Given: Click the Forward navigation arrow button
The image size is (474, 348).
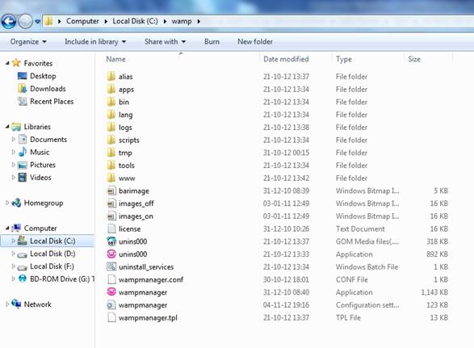Looking at the screenshot, I should point(25,22).
